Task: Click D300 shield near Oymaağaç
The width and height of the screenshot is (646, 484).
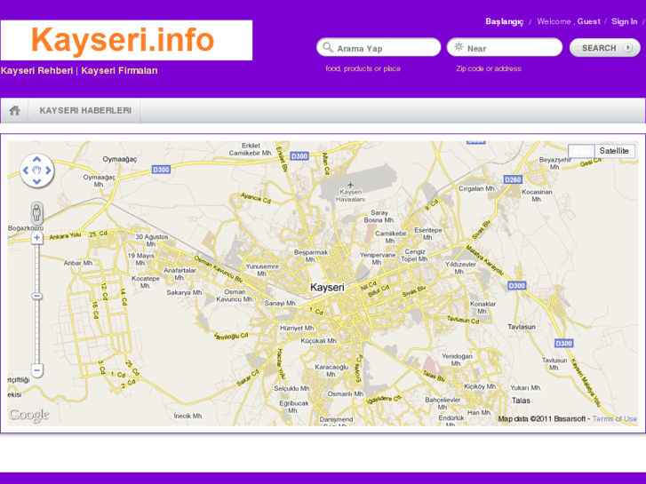Action: coord(161,170)
